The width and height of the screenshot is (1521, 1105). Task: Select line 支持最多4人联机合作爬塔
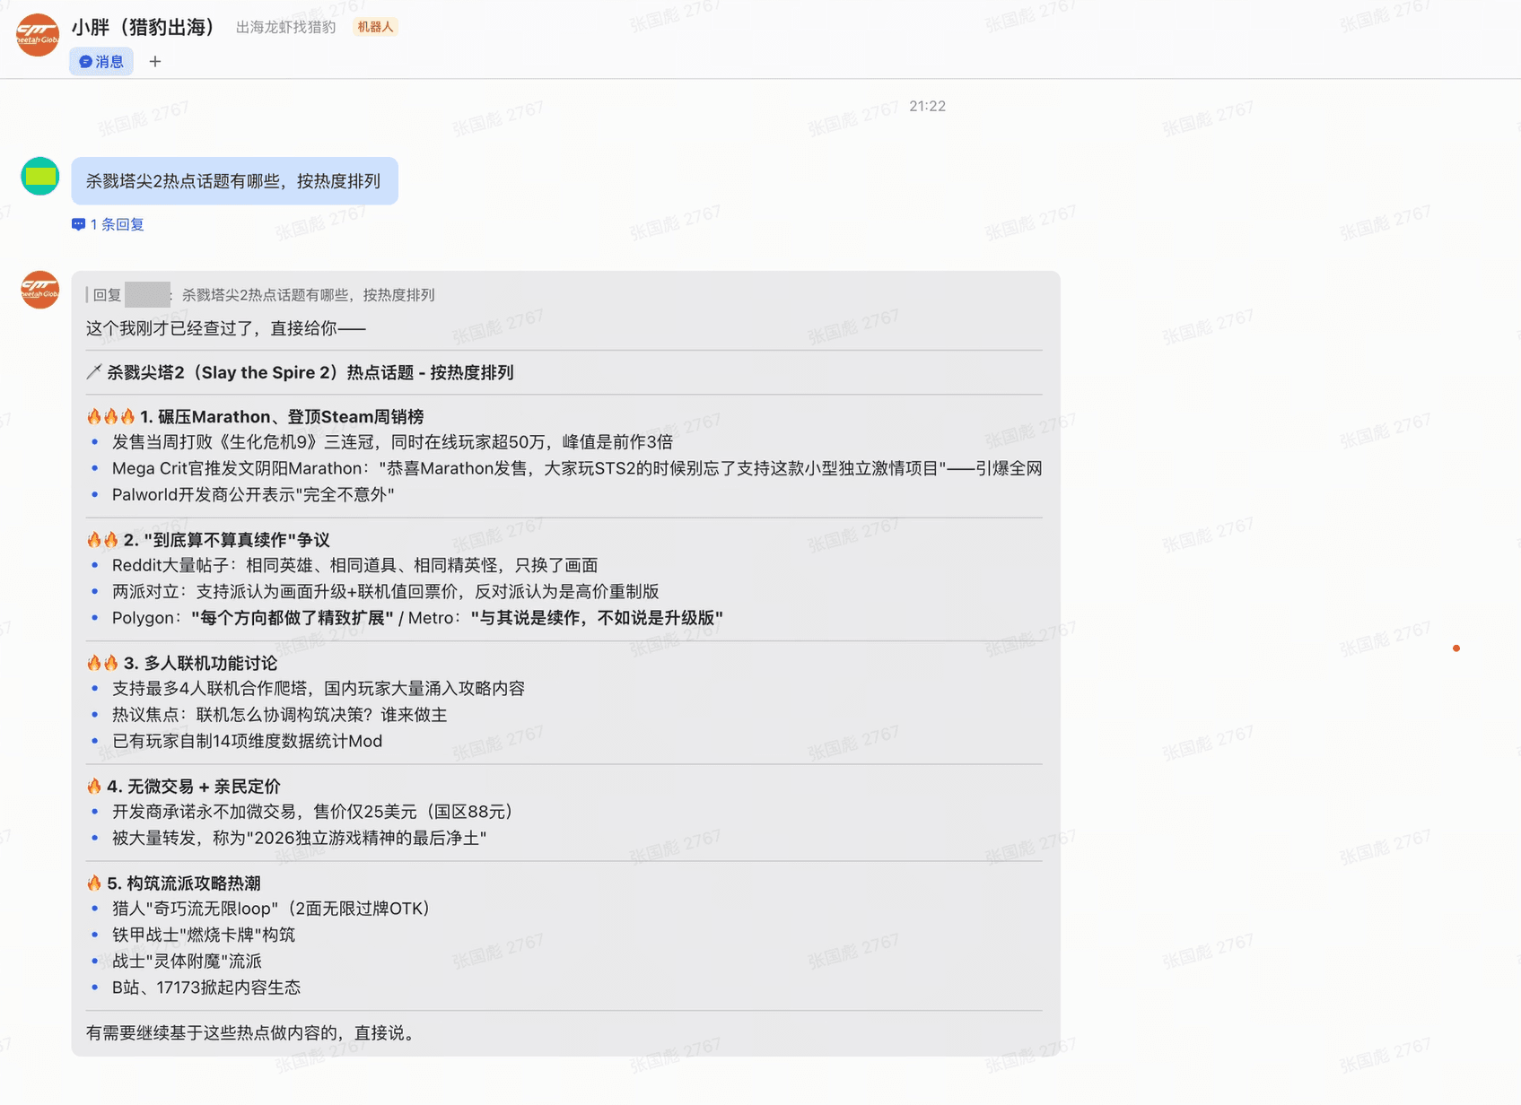319,689
